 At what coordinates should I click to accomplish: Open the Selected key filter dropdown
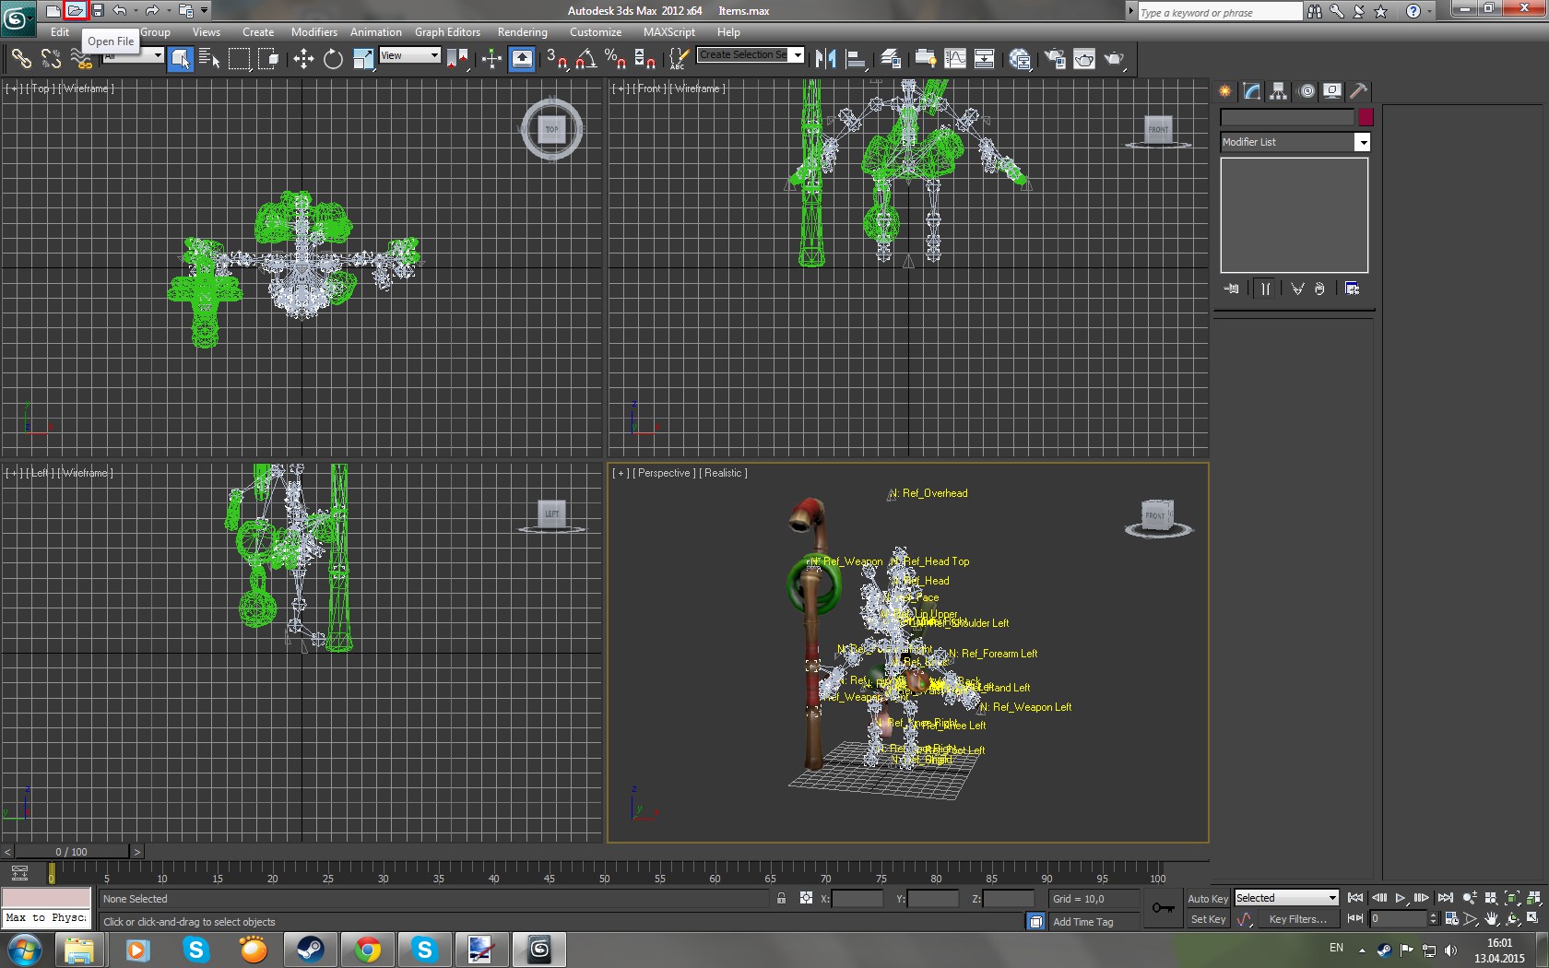(x=1286, y=898)
